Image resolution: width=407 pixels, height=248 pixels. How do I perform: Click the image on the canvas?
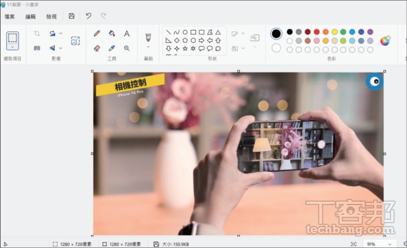click(x=239, y=154)
